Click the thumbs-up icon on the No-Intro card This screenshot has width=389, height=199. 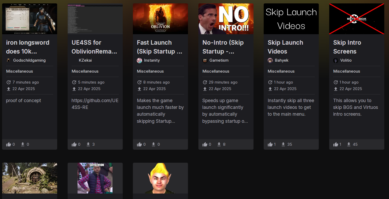(205, 144)
